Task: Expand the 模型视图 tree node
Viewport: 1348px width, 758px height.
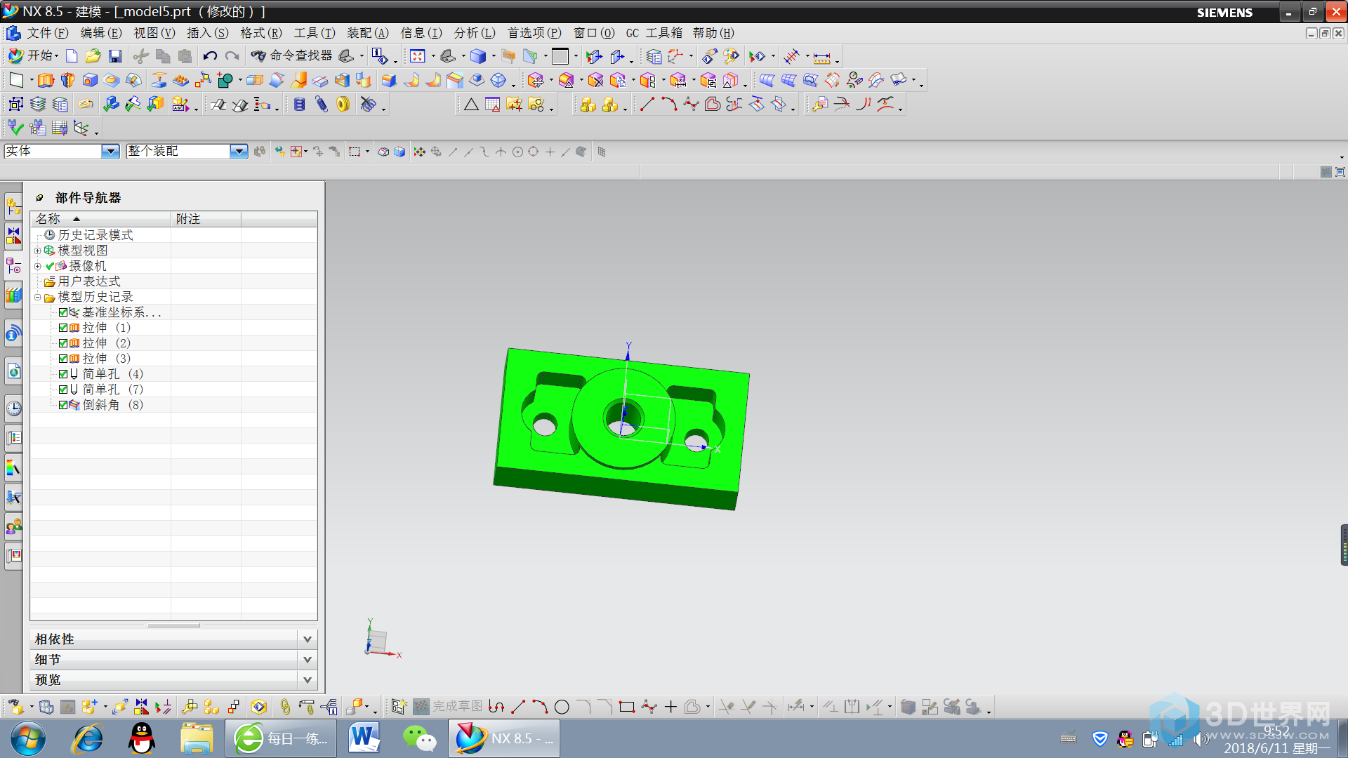Action: click(x=38, y=251)
